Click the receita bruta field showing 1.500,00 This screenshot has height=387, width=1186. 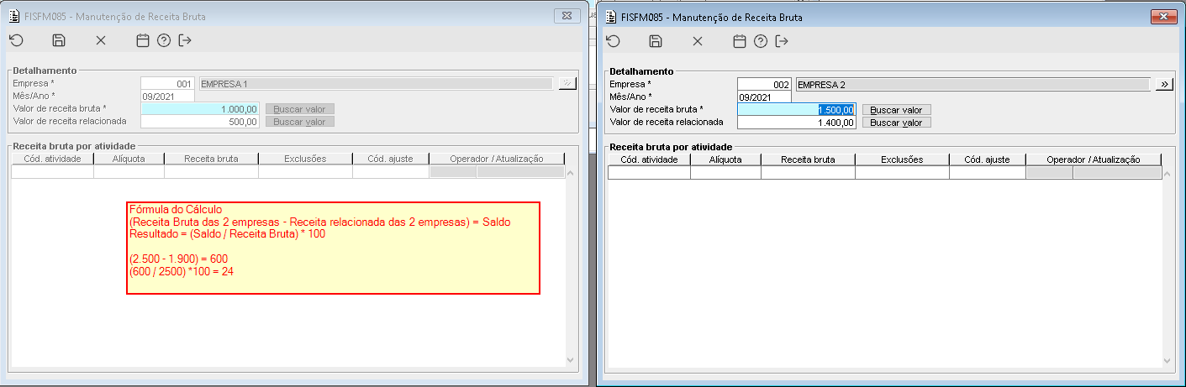(x=798, y=109)
